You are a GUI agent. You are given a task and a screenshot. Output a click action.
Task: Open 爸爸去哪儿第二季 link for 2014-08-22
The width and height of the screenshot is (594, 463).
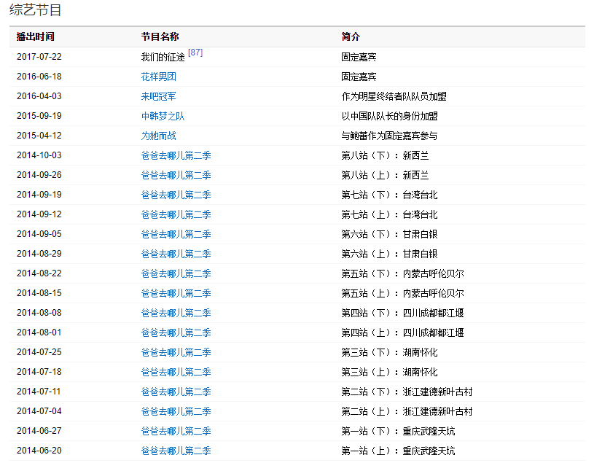coord(176,273)
